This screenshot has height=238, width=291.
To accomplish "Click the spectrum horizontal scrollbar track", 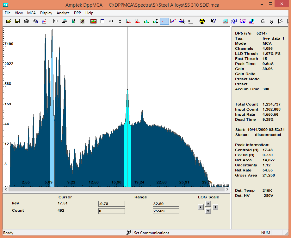I will click(116, 189).
